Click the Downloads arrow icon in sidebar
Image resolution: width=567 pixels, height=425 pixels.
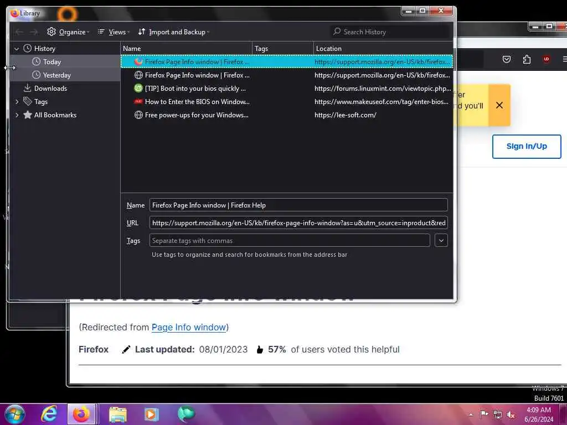point(27,88)
